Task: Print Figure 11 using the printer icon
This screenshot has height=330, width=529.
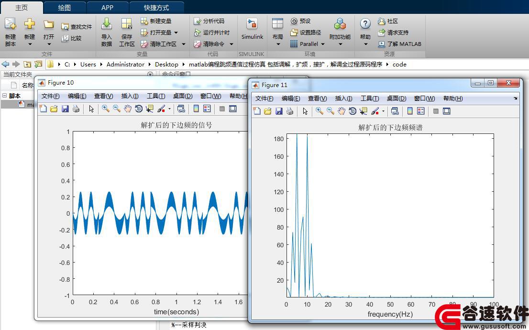Action: coord(290,111)
